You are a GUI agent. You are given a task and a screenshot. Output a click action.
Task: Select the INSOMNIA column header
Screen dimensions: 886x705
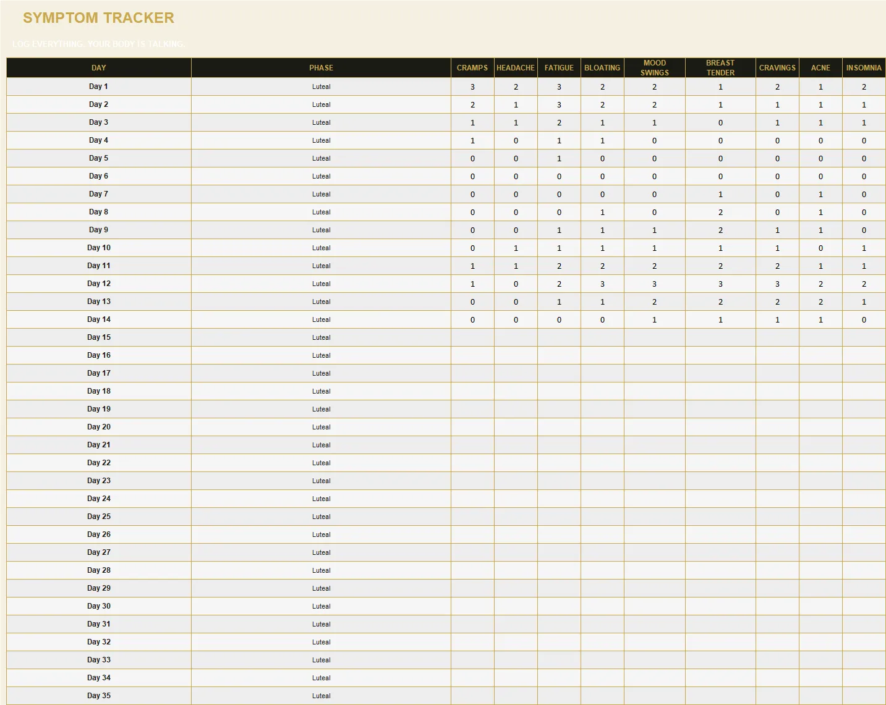coord(864,68)
